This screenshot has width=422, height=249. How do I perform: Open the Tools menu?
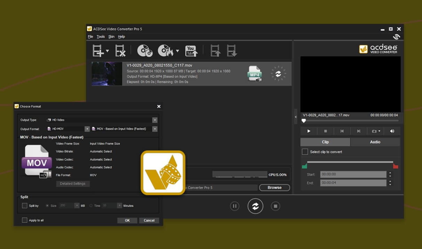tap(101, 36)
